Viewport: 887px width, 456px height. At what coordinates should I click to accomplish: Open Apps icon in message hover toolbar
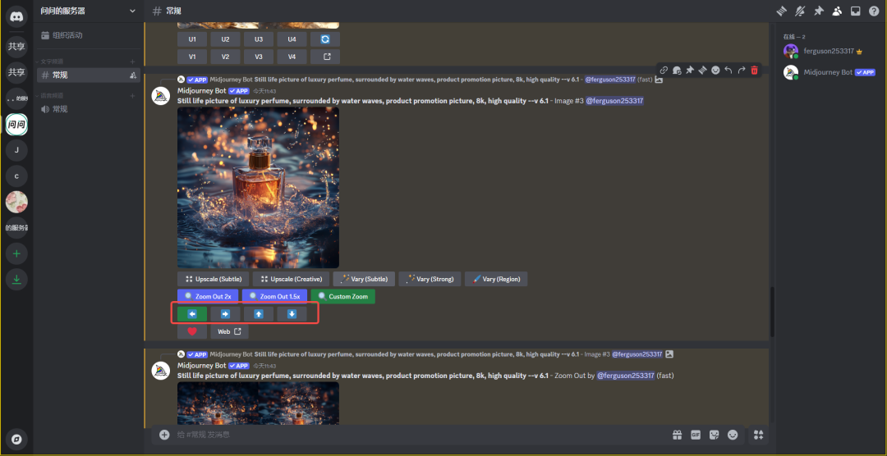pos(677,70)
